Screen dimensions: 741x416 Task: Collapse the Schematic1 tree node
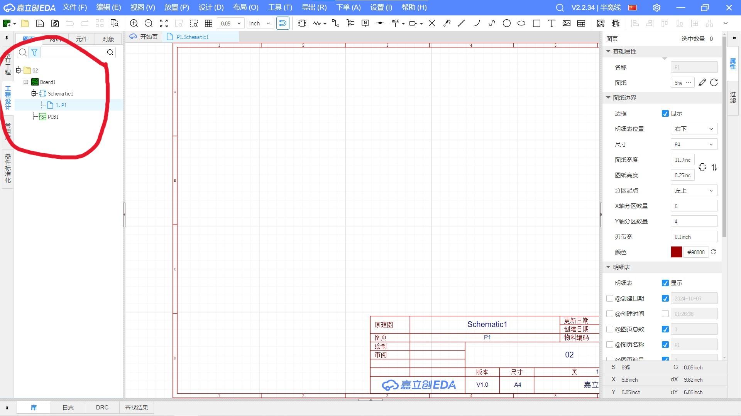click(x=34, y=94)
